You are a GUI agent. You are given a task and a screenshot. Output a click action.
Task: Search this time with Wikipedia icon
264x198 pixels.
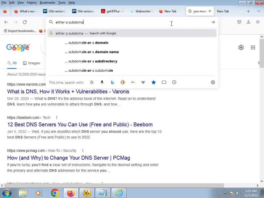(143, 82)
